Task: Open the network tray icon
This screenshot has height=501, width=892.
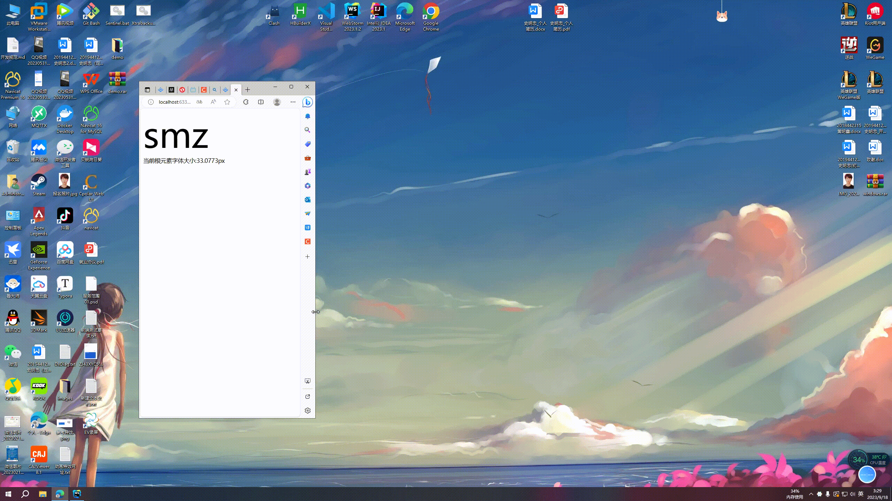Action: tap(844, 494)
